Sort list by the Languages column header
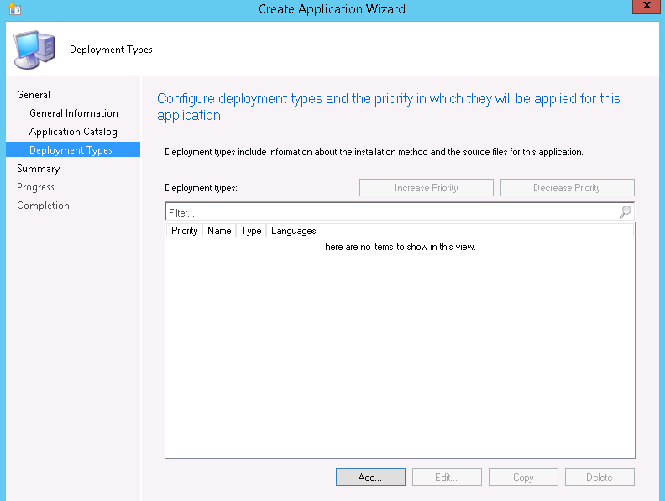The image size is (665, 501). tap(293, 231)
